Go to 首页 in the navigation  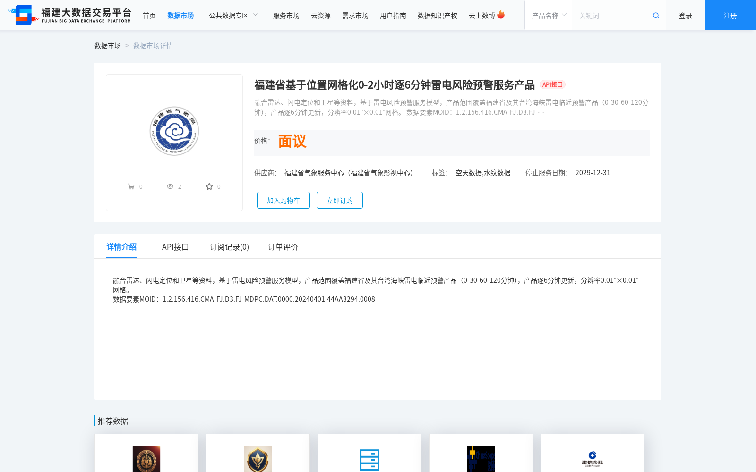149,16
